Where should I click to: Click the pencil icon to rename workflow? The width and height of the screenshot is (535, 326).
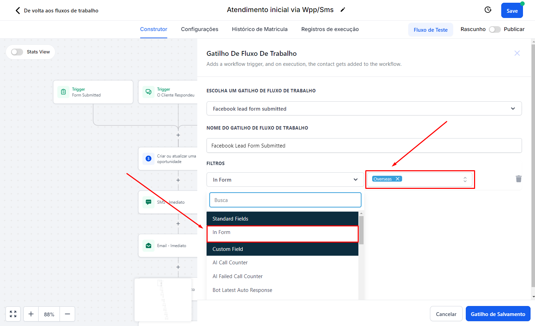coord(343,10)
